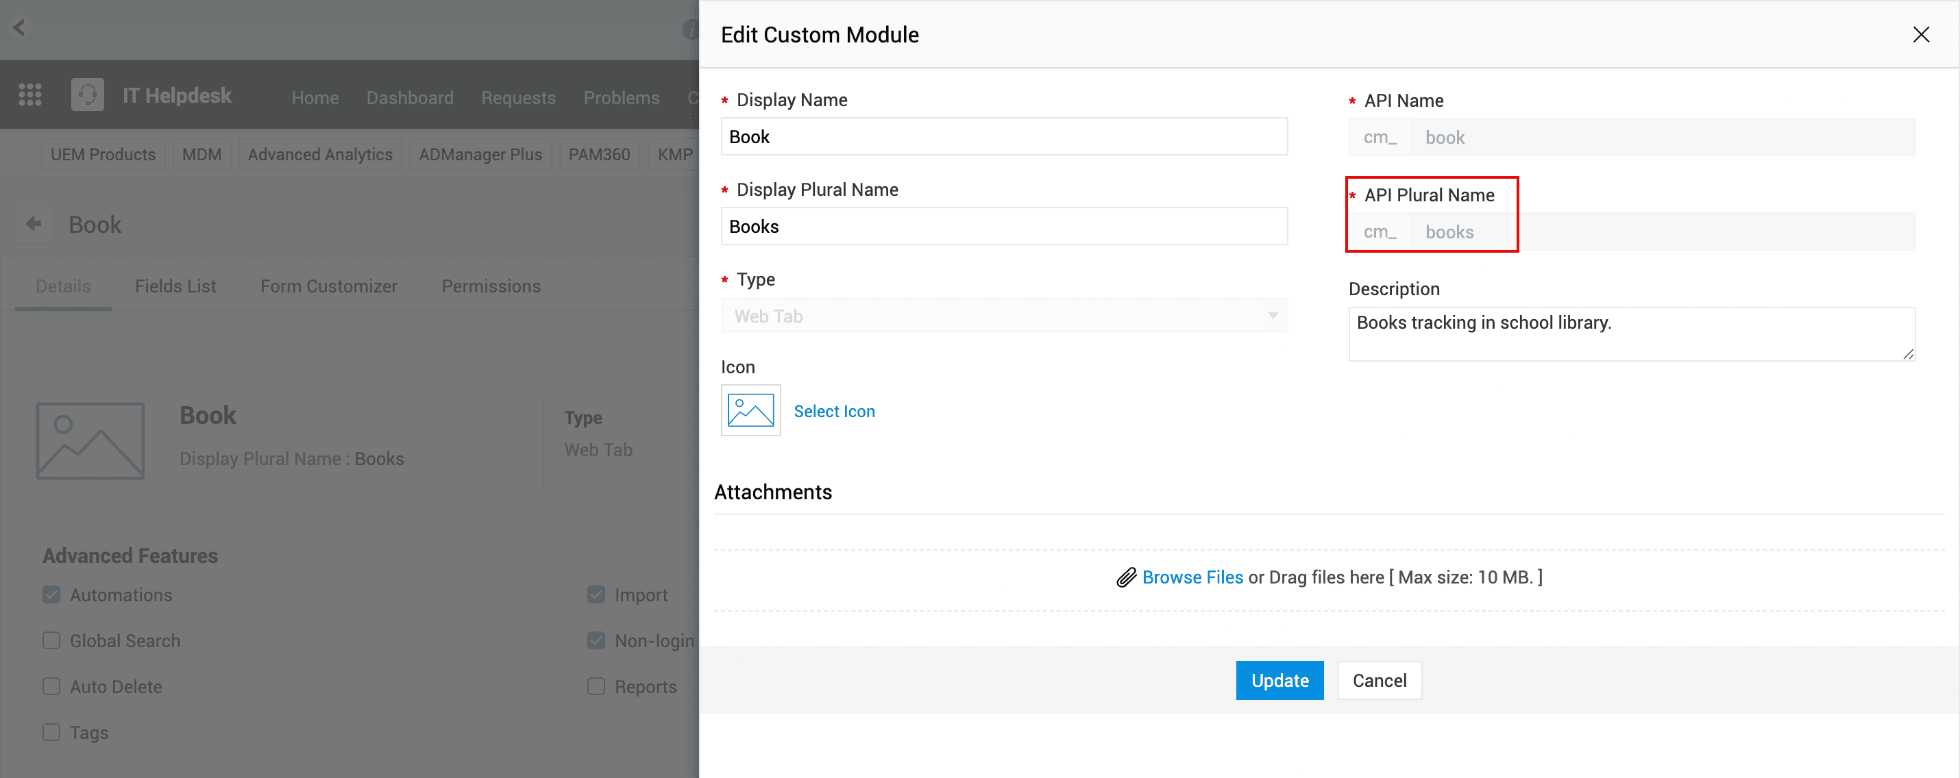Click the IT Helpdesk headset logo
The height and width of the screenshot is (778, 1960).
pos(88,95)
